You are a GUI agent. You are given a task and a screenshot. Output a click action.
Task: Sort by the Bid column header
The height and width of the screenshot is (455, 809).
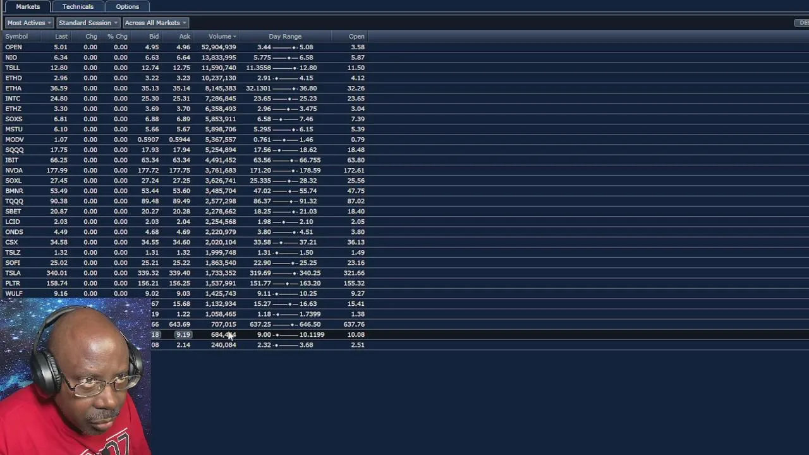[x=154, y=37]
